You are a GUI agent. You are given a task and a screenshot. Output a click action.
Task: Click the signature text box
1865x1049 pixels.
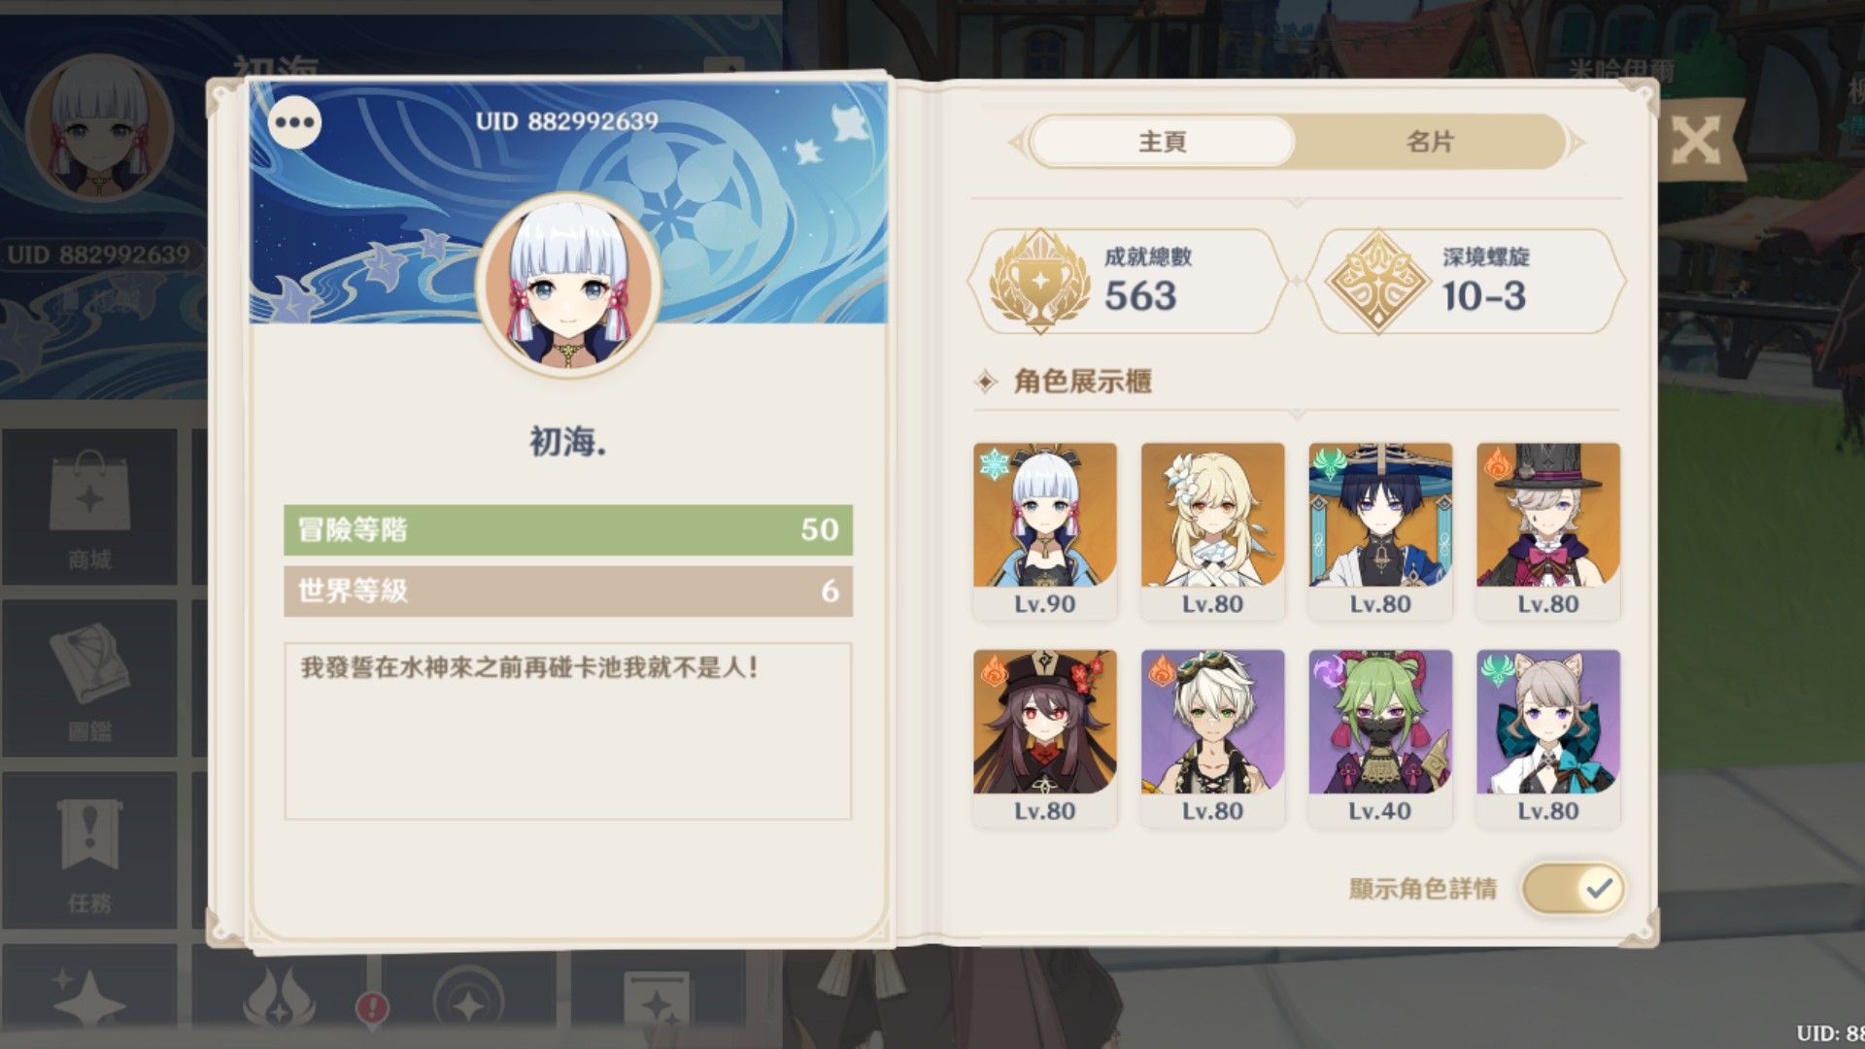[x=568, y=730]
